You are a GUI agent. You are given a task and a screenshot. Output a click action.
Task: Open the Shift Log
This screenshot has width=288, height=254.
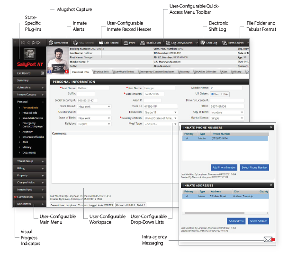point(209,43)
